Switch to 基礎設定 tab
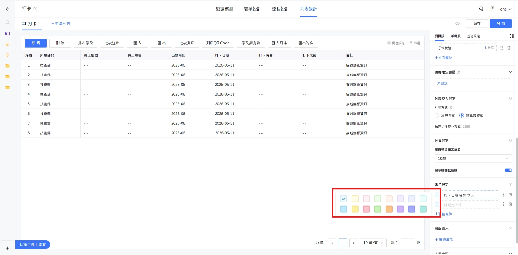518x255 pixels. pyautogui.click(x=473, y=36)
